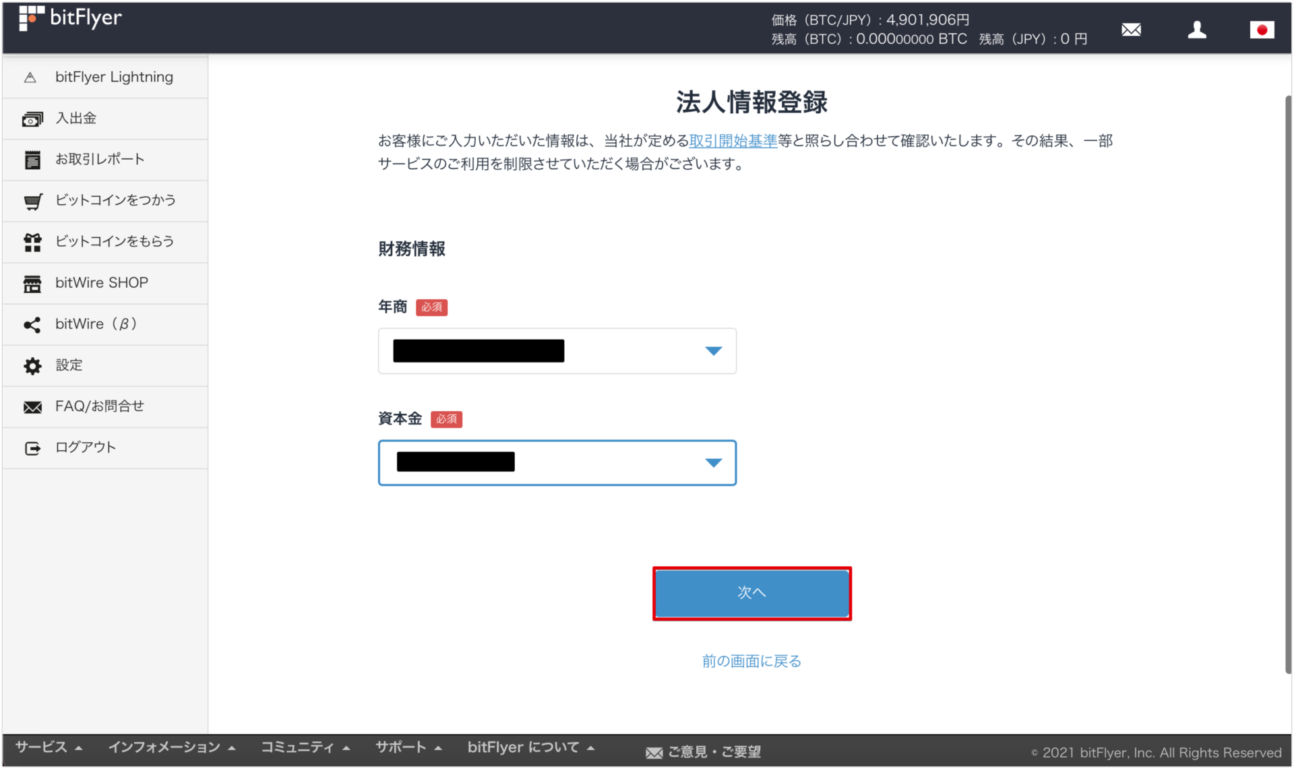Select お取引レポート in the sidebar

pyautogui.click(x=100, y=159)
